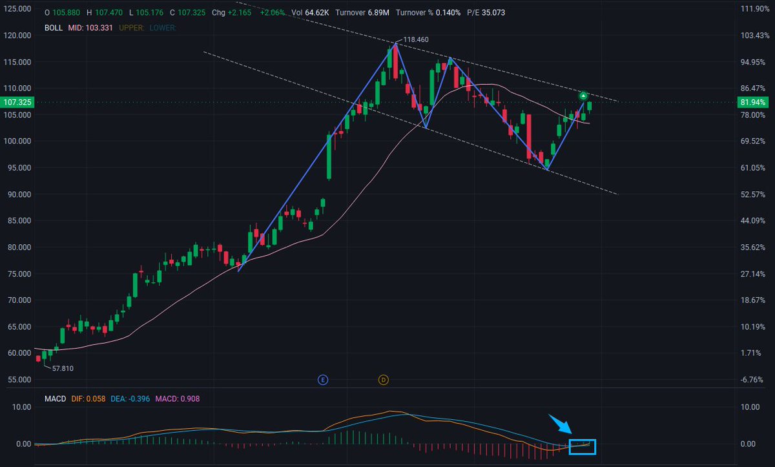Click the DEA: -0.396 value
Viewport: 775px width, 467px height.
(x=131, y=399)
